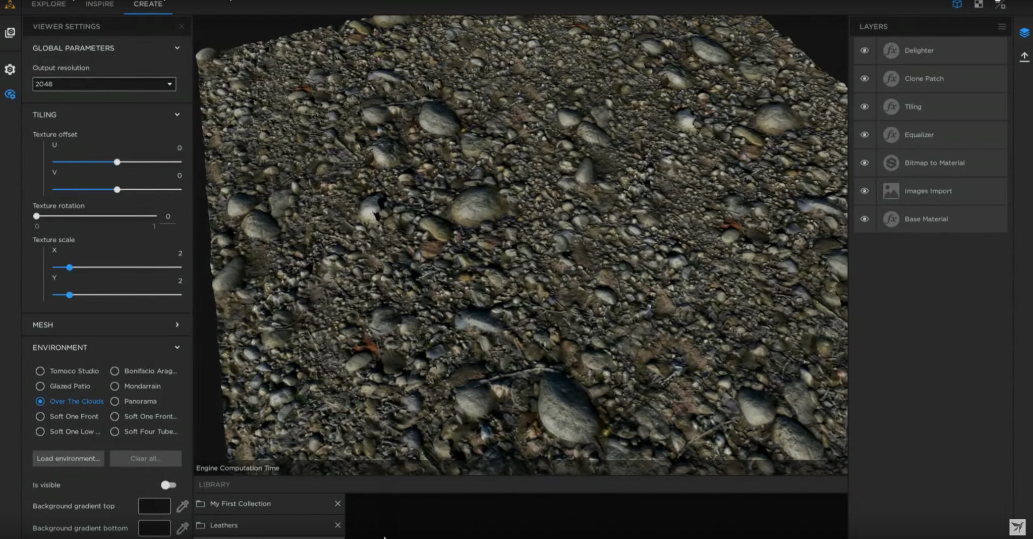Screen dimensions: 1033x539
Task: Open the settings gear on left sidebar
Action: tap(10, 69)
